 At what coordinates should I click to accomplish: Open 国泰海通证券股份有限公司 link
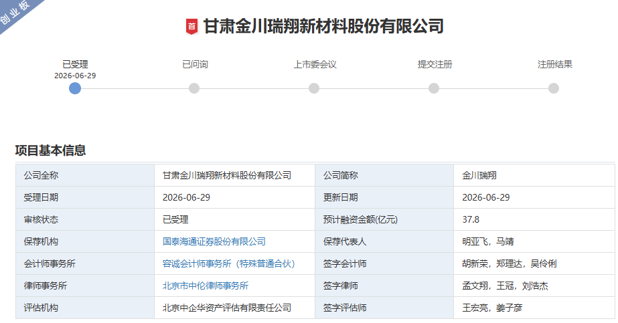pos(214,241)
